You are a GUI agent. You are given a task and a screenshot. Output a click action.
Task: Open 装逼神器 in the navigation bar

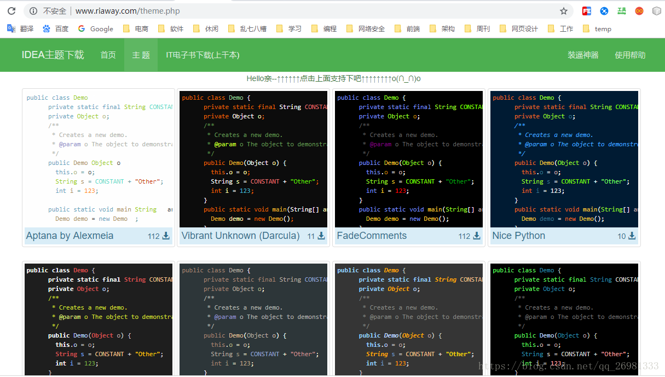(583, 55)
